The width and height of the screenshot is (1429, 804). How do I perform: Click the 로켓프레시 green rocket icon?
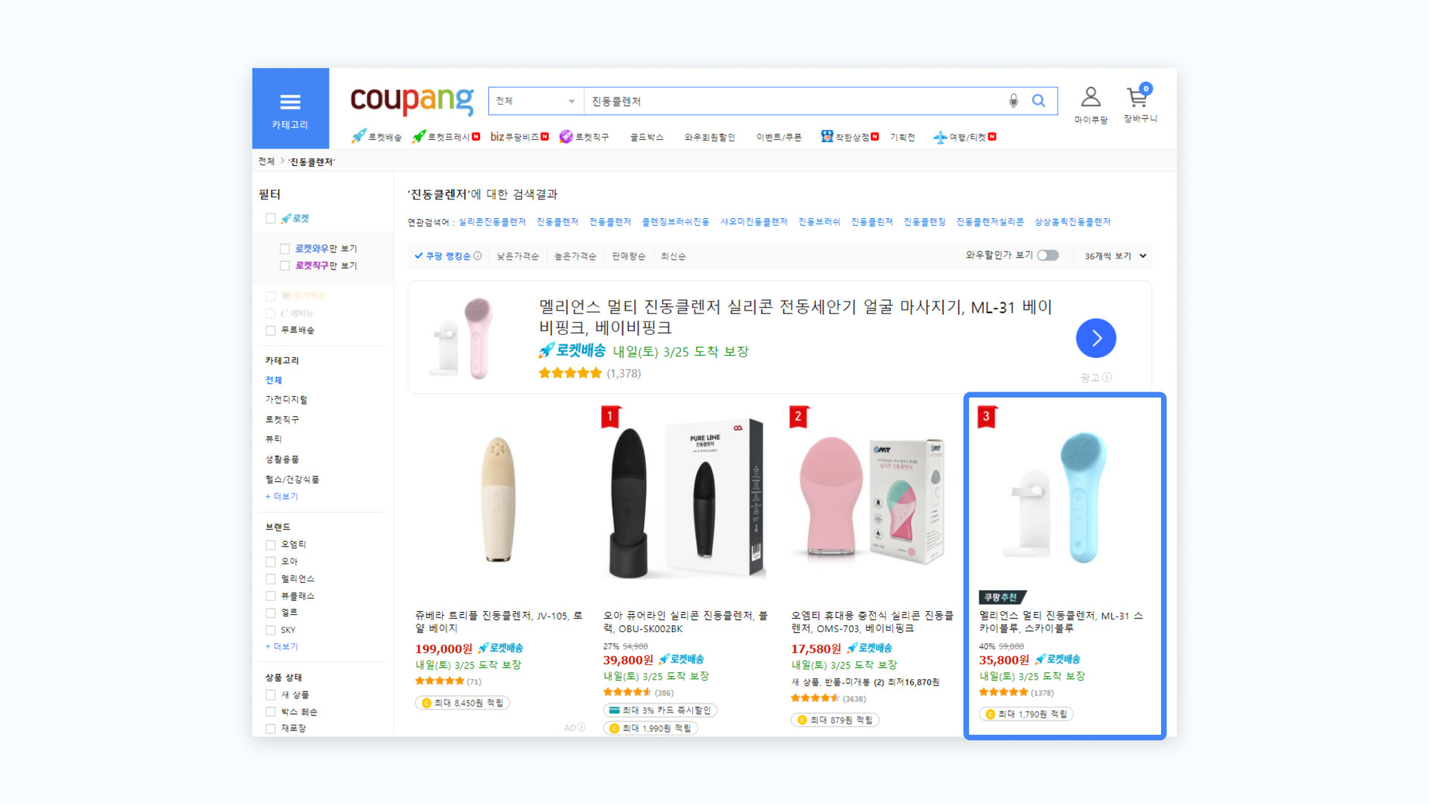pyautogui.click(x=419, y=136)
